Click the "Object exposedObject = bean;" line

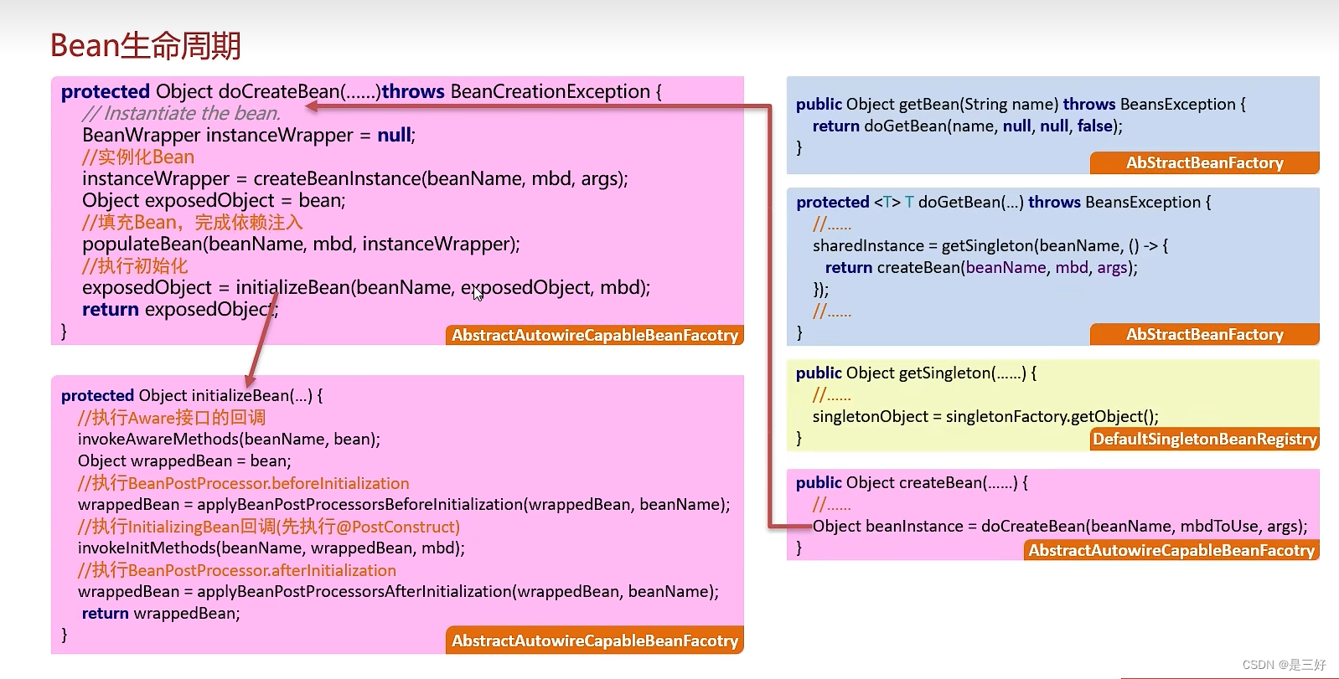[x=214, y=200]
